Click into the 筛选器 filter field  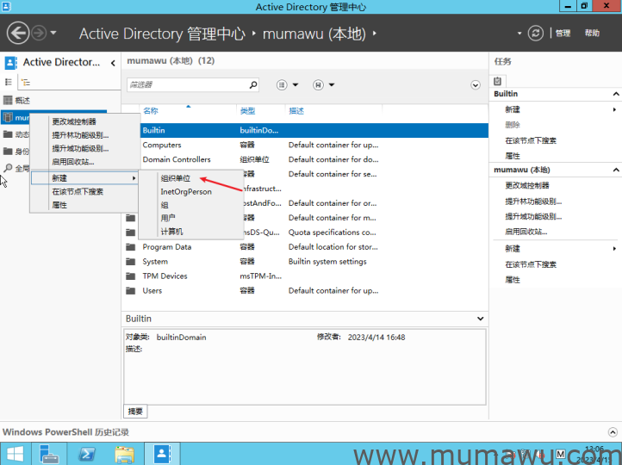point(185,85)
